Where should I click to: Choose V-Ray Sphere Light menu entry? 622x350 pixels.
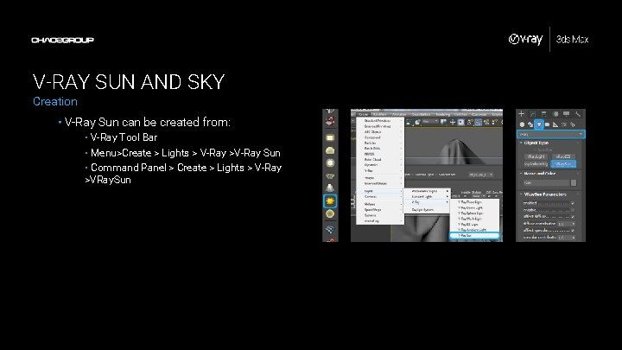coord(474,213)
